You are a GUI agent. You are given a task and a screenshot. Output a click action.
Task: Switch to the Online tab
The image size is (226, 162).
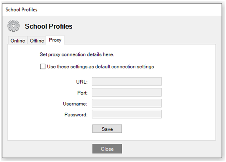[x=18, y=41]
